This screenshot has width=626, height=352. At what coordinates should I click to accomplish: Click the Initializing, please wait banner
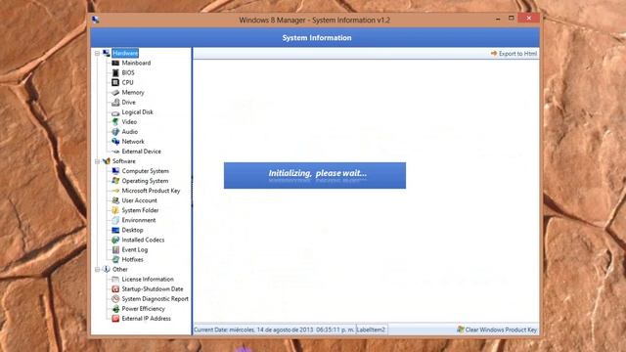click(x=315, y=175)
